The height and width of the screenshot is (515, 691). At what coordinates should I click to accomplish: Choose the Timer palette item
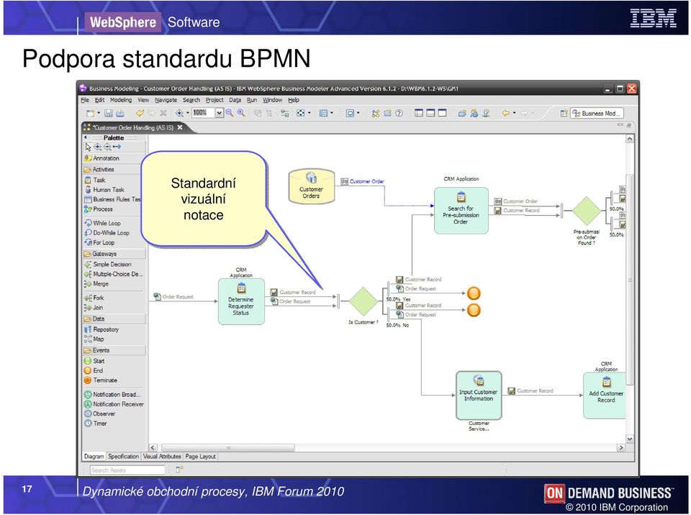96,424
